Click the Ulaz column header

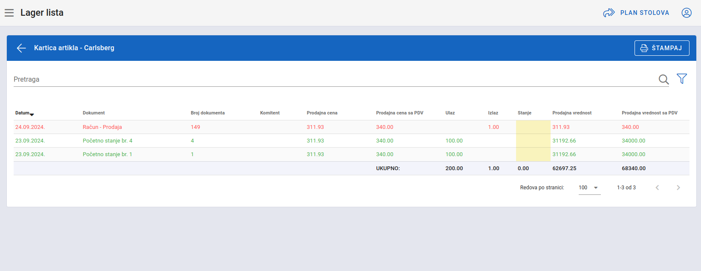click(x=450, y=113)
